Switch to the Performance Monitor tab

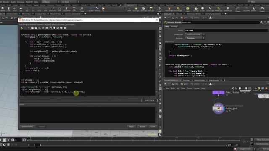(x=194, y=14)
